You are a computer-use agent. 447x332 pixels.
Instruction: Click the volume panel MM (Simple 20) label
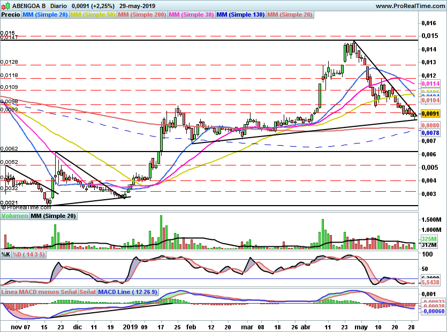tap(54, 216)
